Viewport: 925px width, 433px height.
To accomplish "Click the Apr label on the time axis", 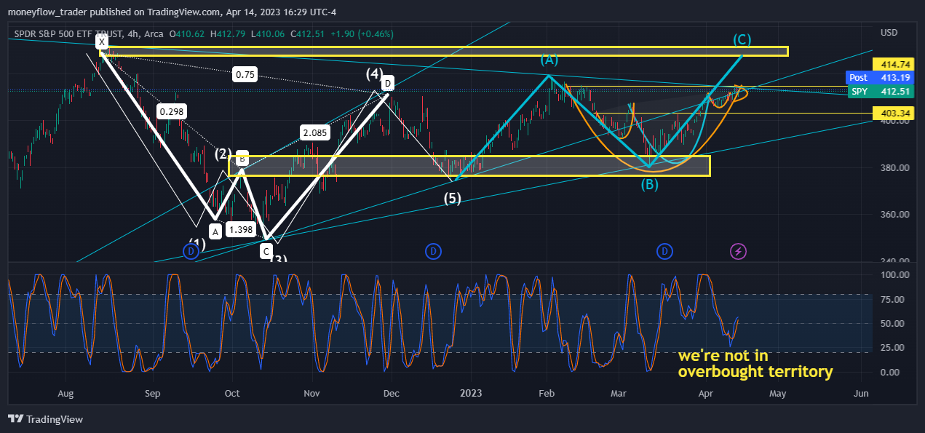I will point(705,394).
